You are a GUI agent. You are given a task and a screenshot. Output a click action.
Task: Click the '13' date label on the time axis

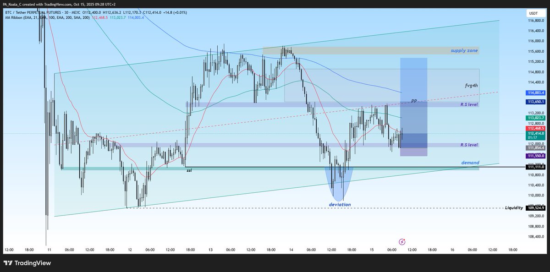point(211,250)
